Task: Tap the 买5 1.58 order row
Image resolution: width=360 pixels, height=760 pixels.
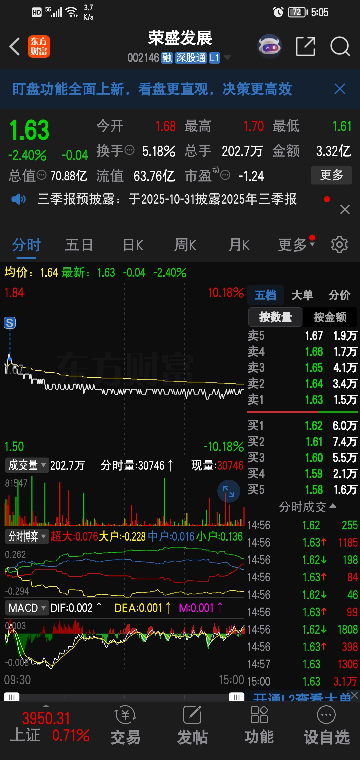Action: tap(302, 490)
